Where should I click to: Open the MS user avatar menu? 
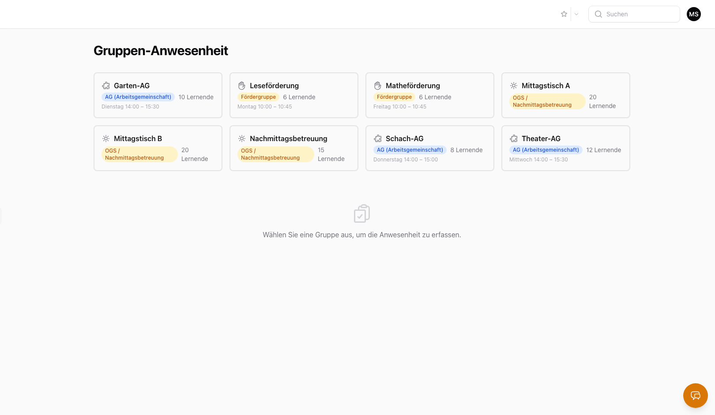(x=693, y=14)
